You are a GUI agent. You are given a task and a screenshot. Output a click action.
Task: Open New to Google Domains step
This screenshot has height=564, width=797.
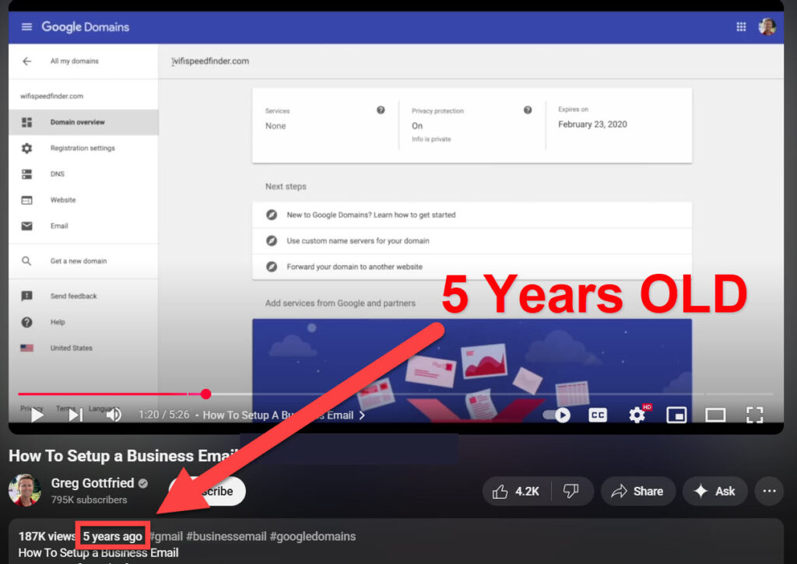(472, 215)
